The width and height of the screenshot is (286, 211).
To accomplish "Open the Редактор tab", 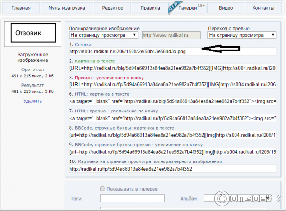I will [112, 8].
